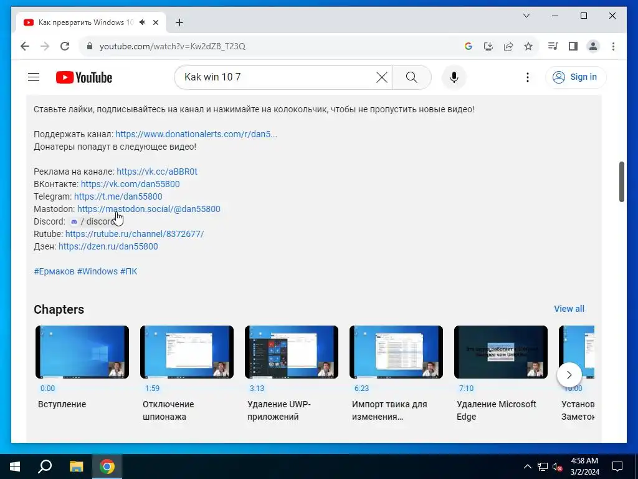
Task: Open the Windows Start menu
Action: pyautogui.click(x=15, y=467)
